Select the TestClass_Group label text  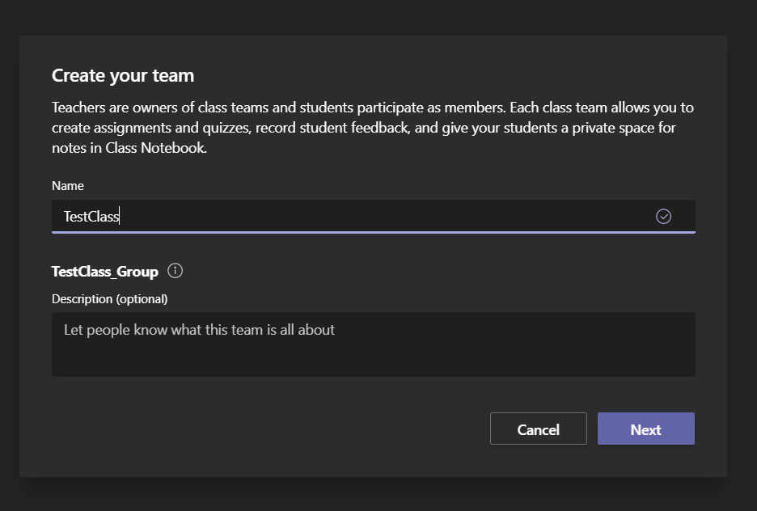click(x=104, y=271)
